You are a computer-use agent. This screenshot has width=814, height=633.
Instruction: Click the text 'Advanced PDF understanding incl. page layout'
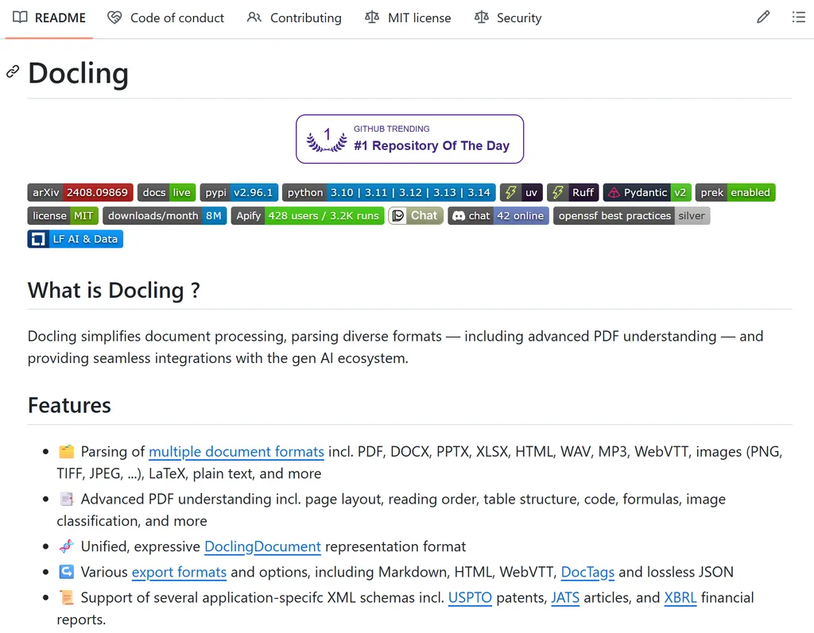point(232,499)
